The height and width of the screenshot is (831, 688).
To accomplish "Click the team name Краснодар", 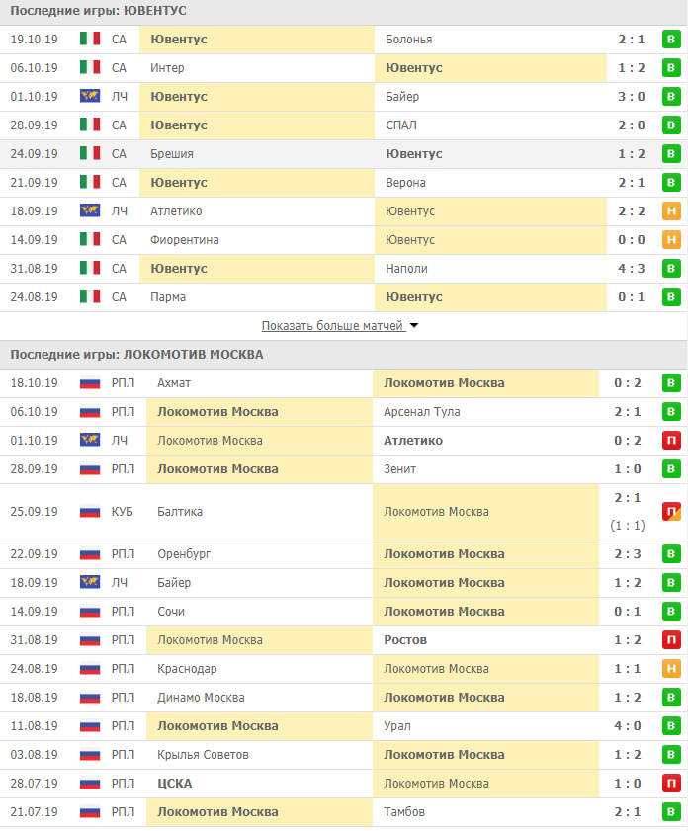I will coord(187,668).
